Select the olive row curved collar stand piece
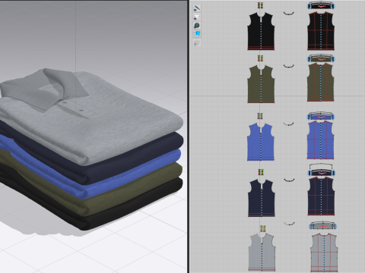Viewport: 365px width, 273px height. point(289,66)
